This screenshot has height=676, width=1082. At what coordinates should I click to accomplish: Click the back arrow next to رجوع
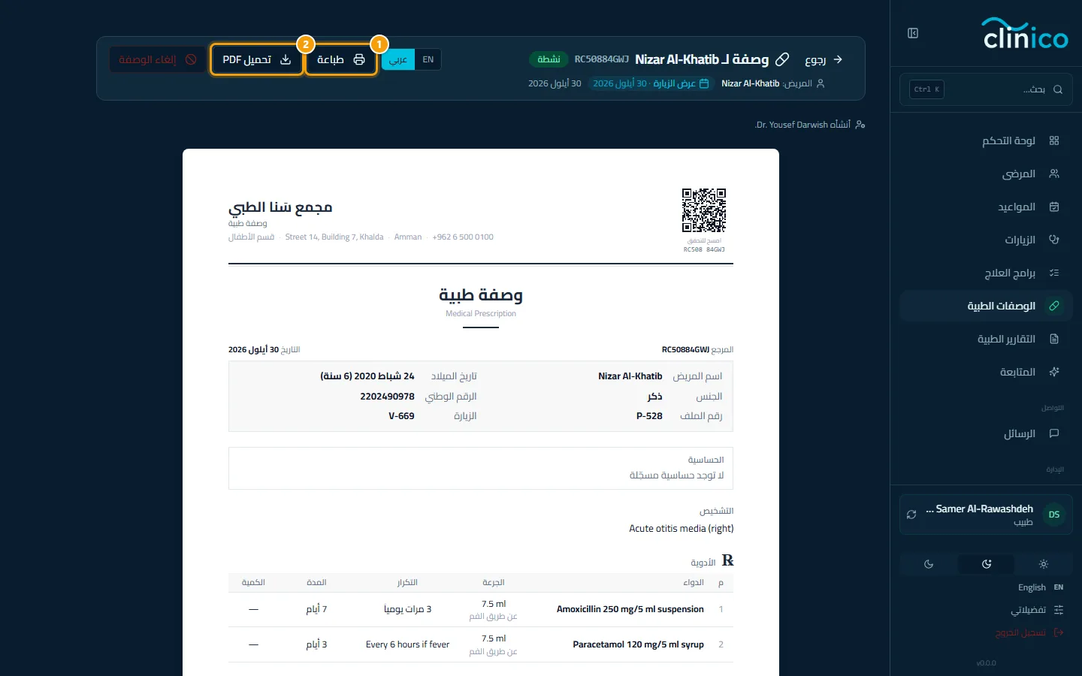click(x=838, y=59)
